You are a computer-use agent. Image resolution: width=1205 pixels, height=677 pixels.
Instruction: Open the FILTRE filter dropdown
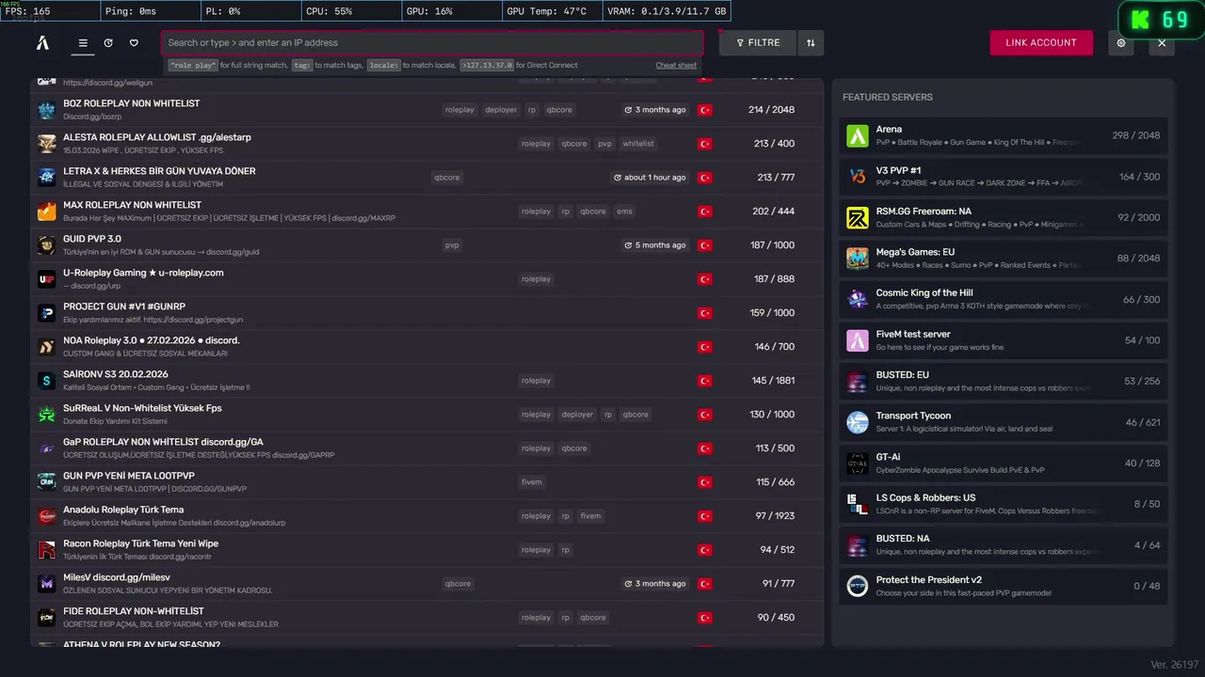point(758,42)
